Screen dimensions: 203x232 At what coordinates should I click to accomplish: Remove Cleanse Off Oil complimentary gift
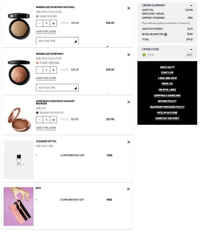129,142
